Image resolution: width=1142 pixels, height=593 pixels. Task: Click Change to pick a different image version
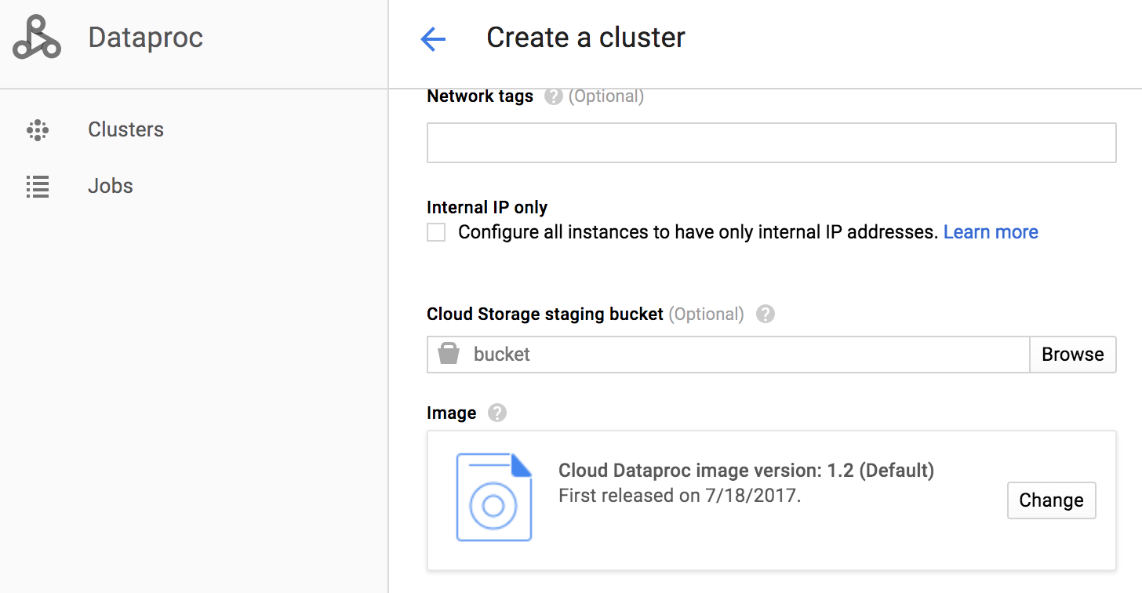[1051, 500]
